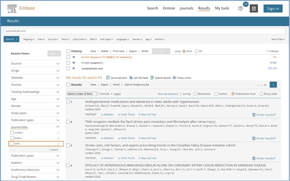Image resolution: width=290 pixels, height=181 pixels.
Task: Check the medRxiv journal title filter
Action: 12,133
